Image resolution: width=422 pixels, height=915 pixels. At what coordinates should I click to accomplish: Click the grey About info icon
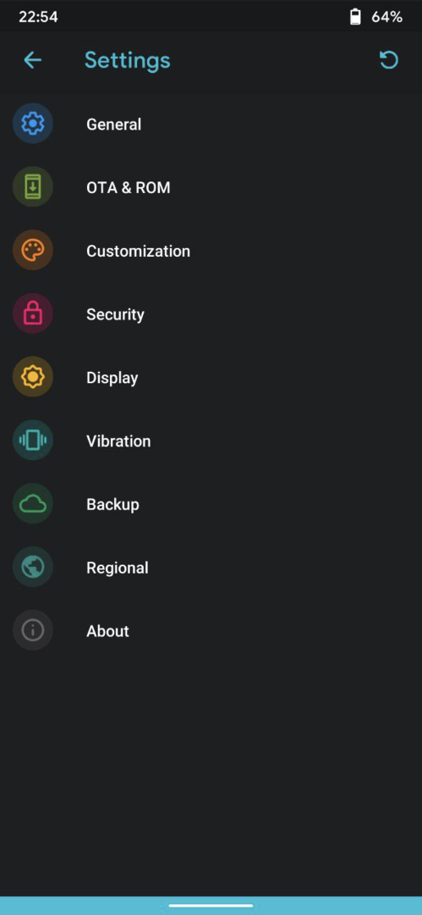pyautogui.click(x=33, y=630)
